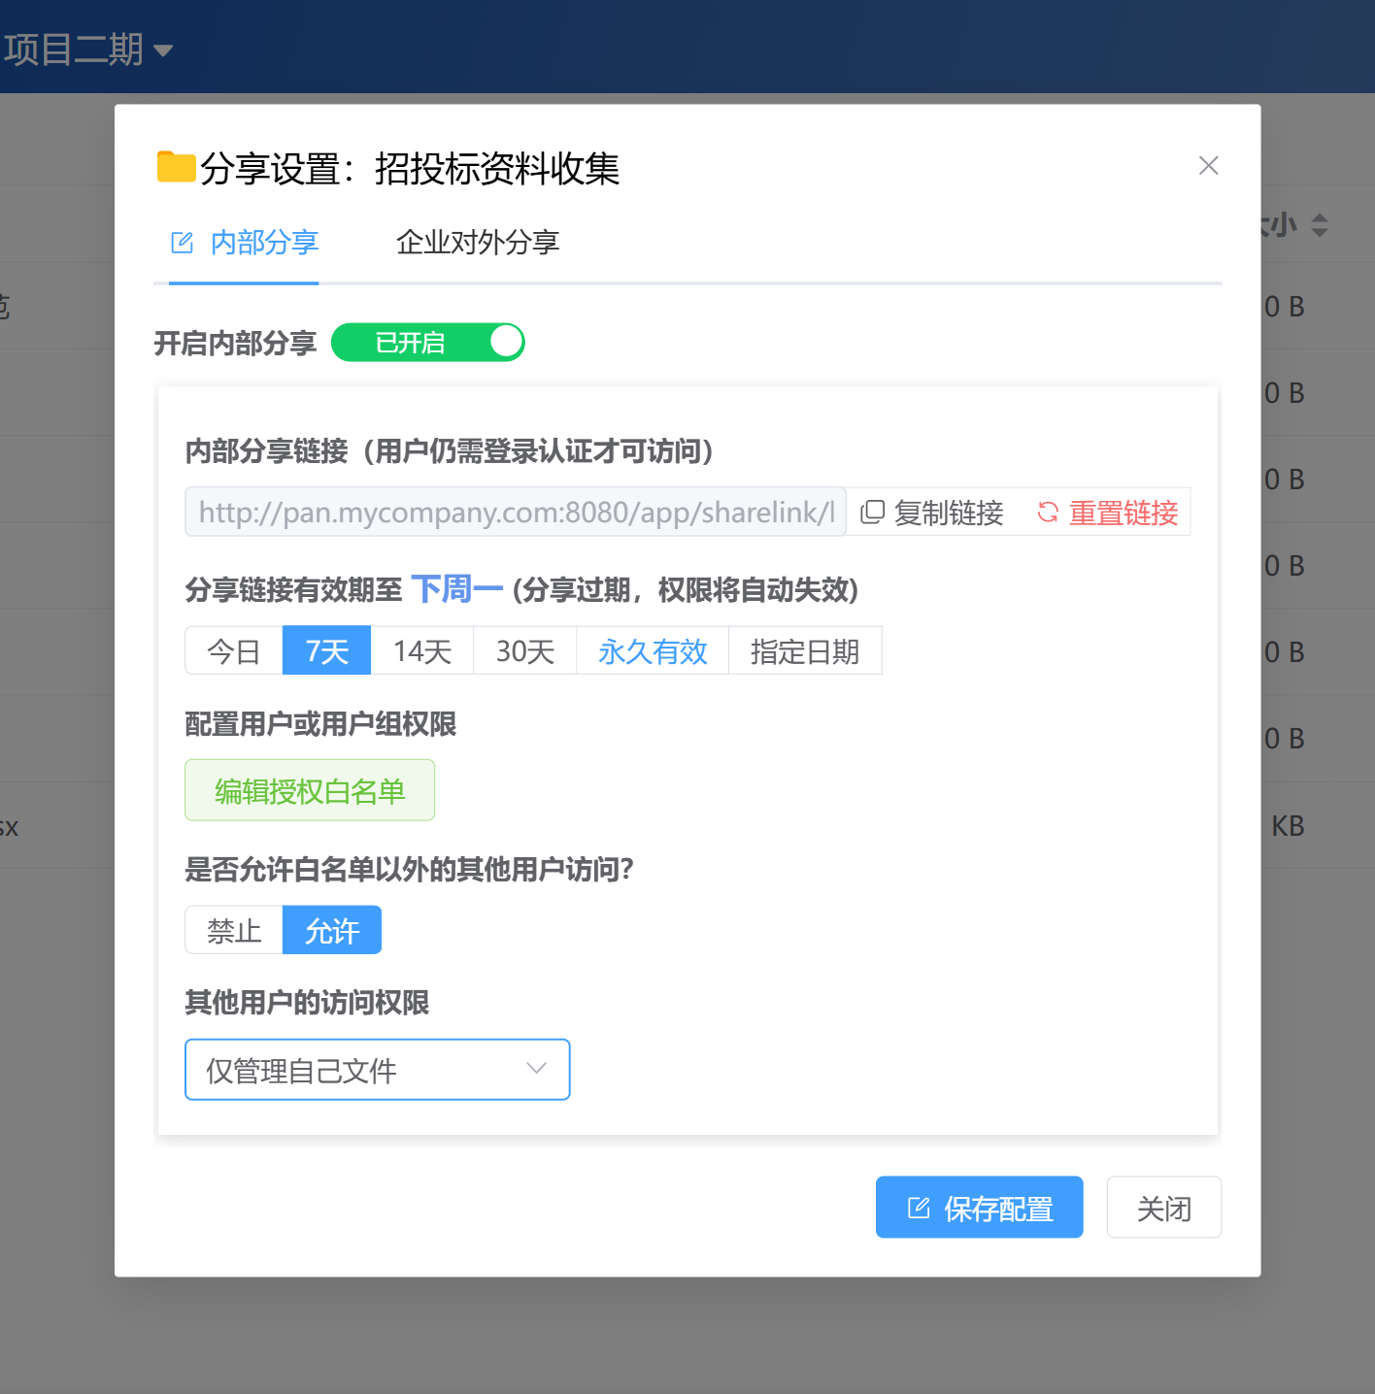Screen dimensions: 1375x1394
Task: Copy the link with 复制链接 button
Action: [x=932, y=513]
